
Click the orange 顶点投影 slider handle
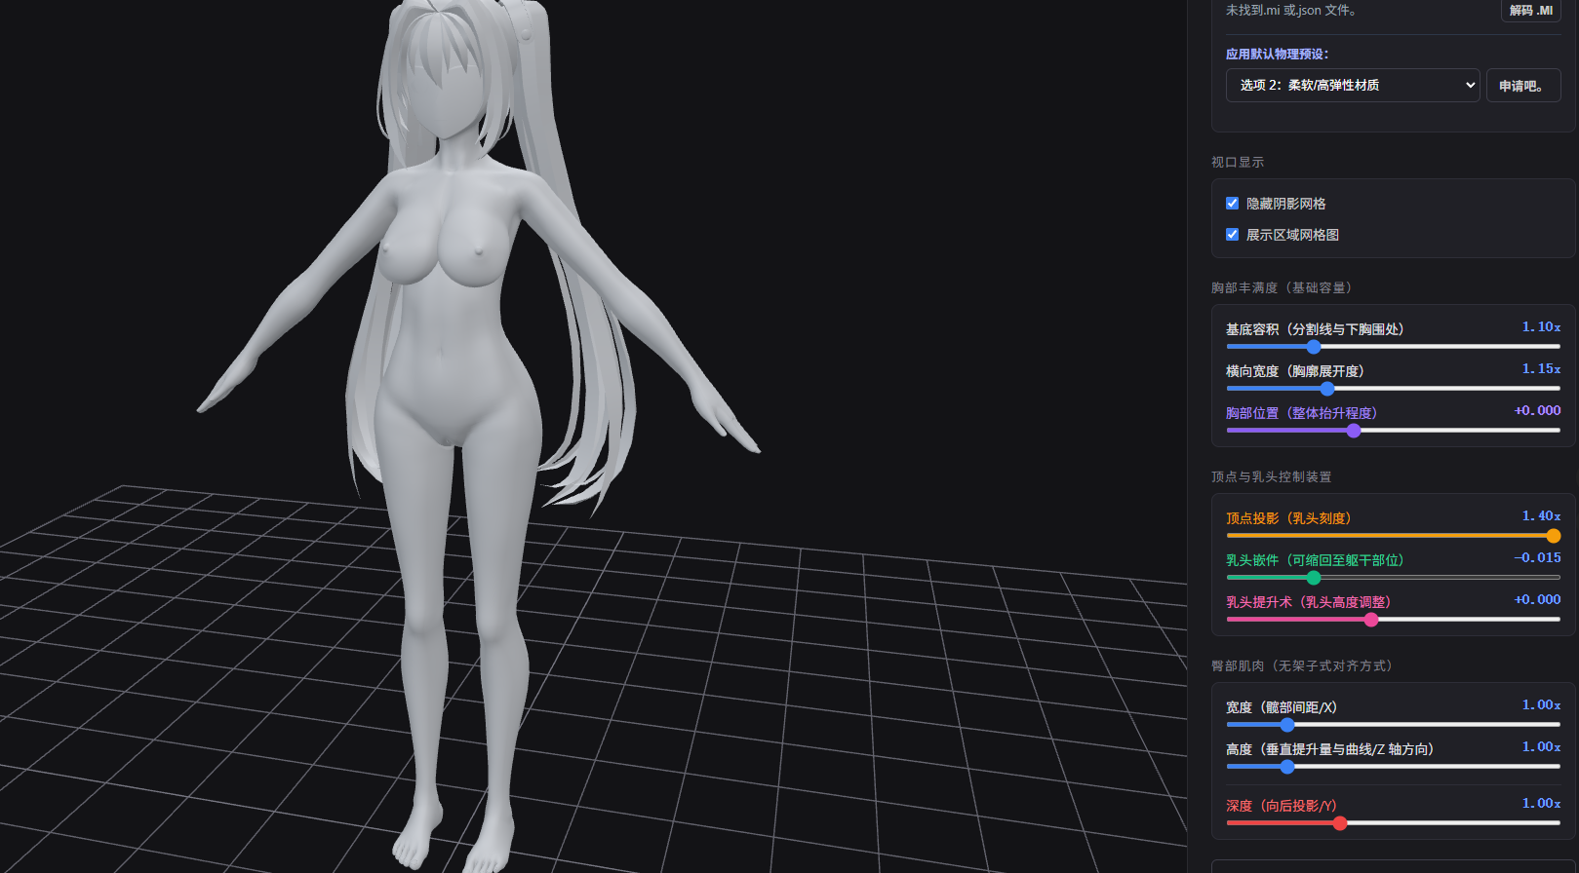pos(1554,536)
